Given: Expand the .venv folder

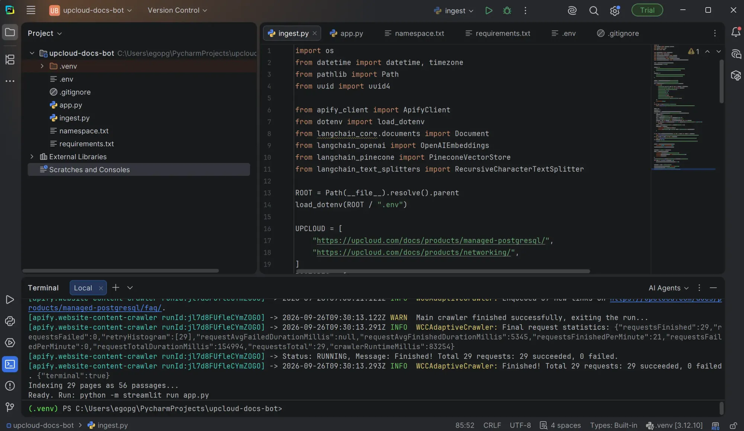Looking at the screenshot, I should [x=42, y=66].
